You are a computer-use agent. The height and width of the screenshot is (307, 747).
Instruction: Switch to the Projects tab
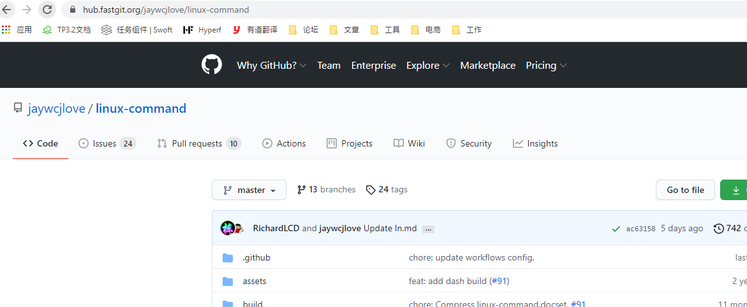click(x=349, y=143)
